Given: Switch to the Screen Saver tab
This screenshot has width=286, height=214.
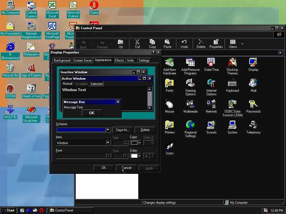Looking at the screenshot, I should coord(82,60).
